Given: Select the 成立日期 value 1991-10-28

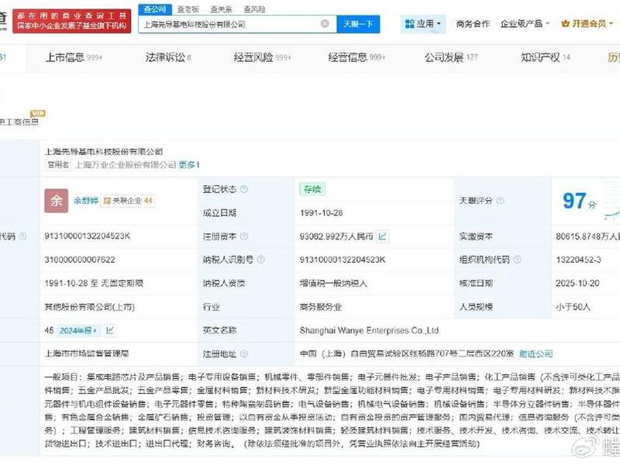Looking at the screenshot, I should coord(321,212).
